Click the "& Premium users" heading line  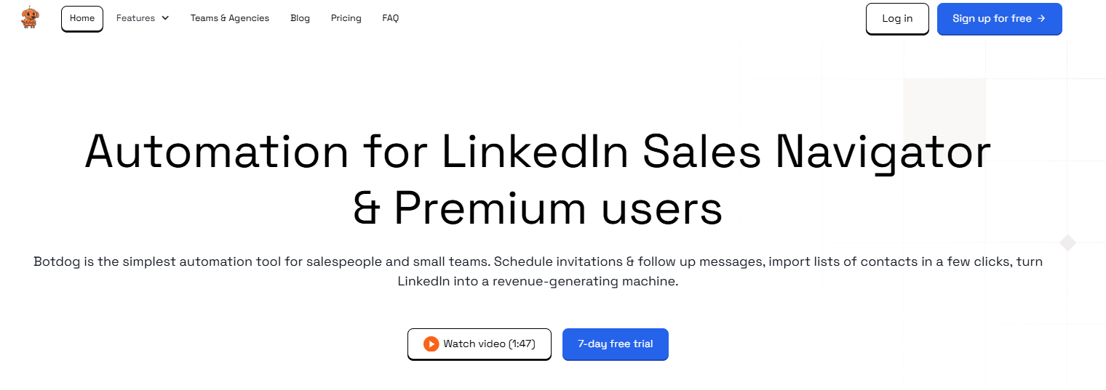point(538,208)
